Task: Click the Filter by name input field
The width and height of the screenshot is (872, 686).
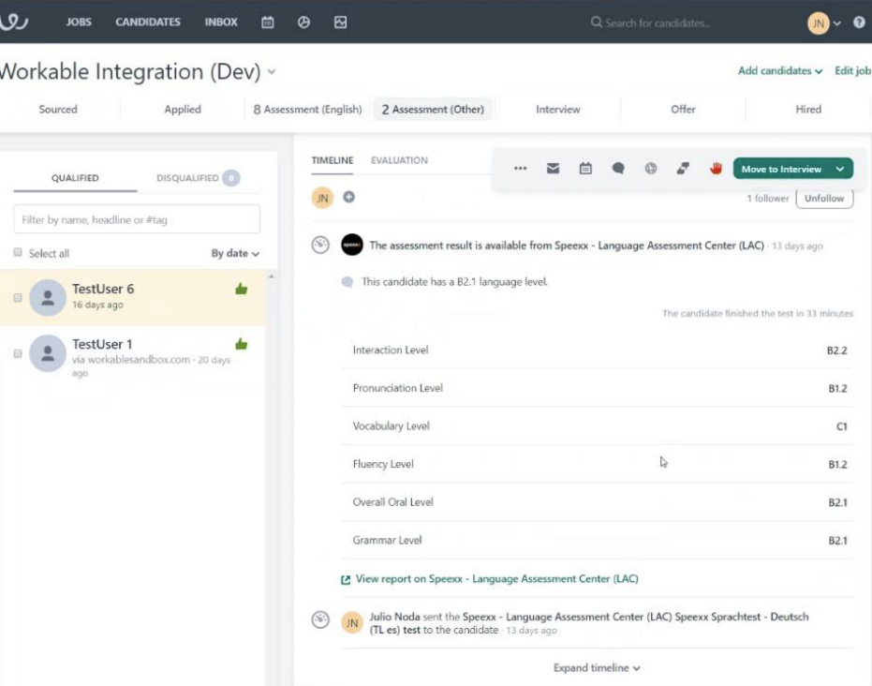Action: [137, 219]
